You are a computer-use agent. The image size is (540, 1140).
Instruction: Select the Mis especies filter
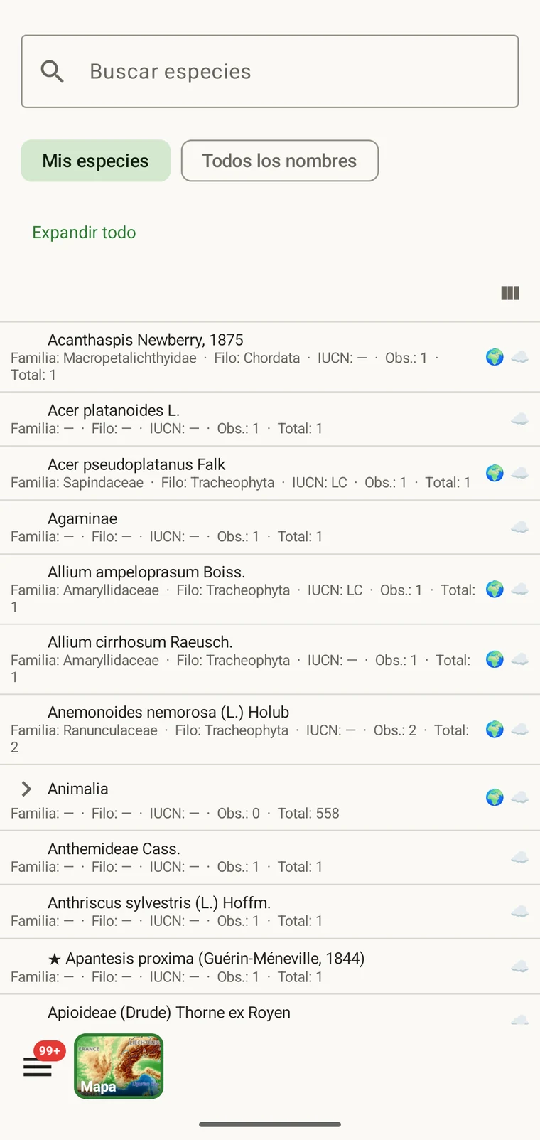[x=96, y=161]
